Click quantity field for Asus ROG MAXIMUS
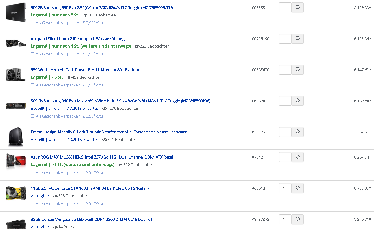Image resolution: width=374 pixels, height=232 pixels. [x=285, y=157]
